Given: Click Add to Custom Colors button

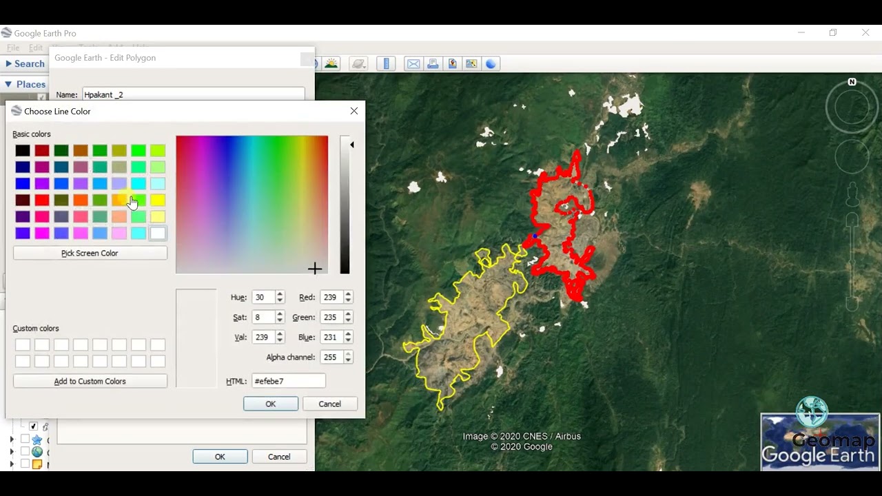Looking at the screenshot, I should point(90,381).
